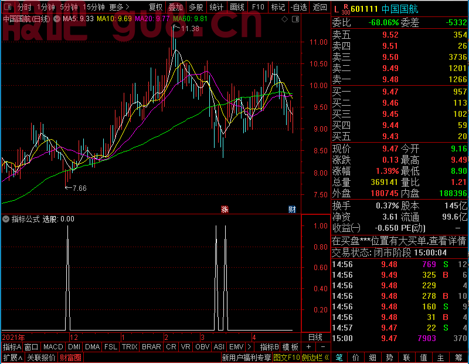
Task: Select the 值 value tab
Action: [423, 358]
